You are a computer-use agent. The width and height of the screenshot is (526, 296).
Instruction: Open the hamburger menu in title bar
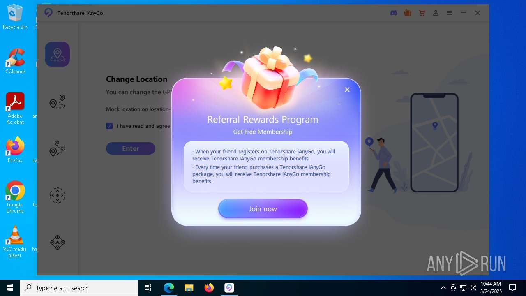450,13
